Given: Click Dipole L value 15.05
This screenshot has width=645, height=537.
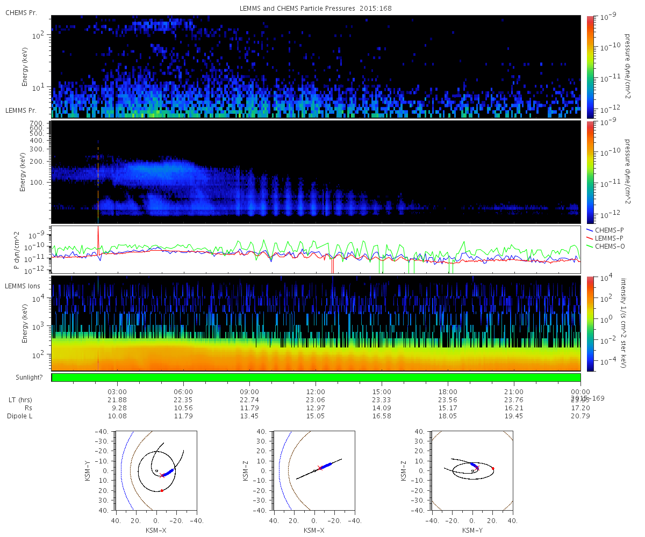Looking at the screenshot, I should pos(316,416).
